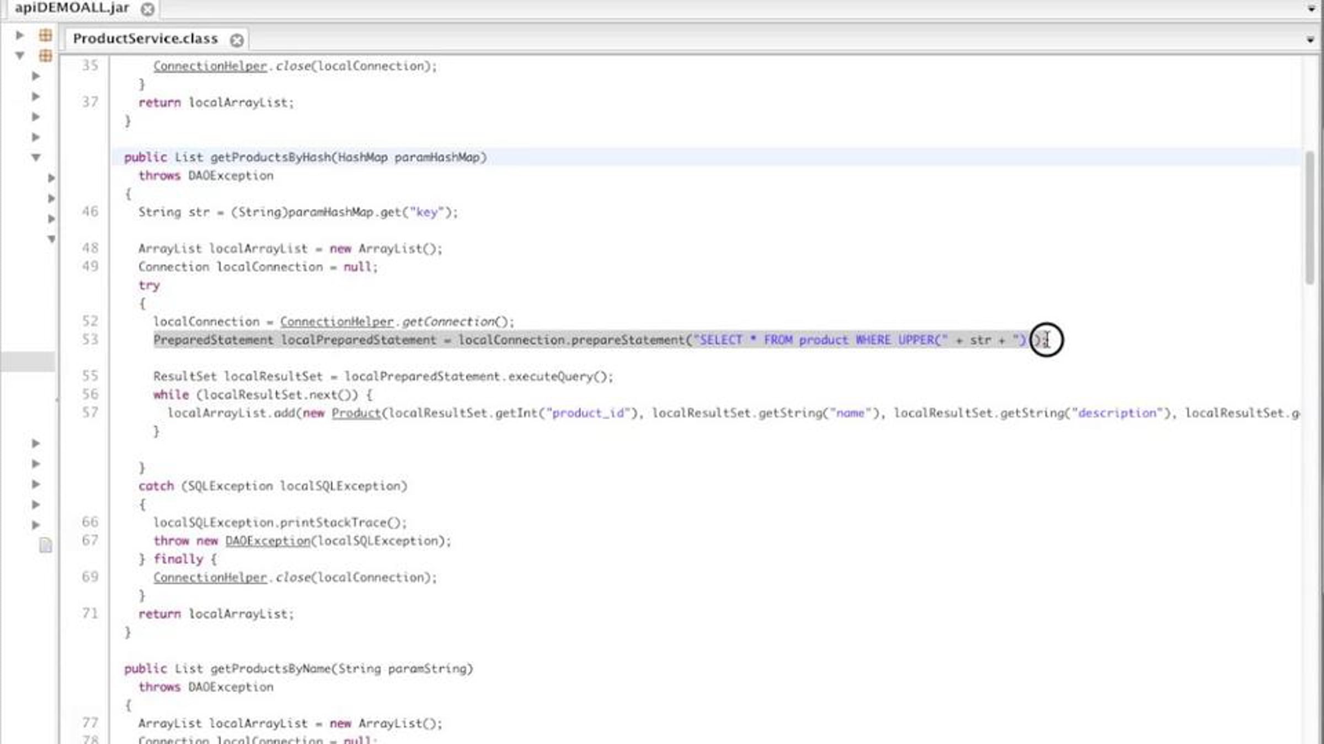Click the getProductsByHash method declaration line
Screen dimensions: 1324x744
tap(706, 158)
